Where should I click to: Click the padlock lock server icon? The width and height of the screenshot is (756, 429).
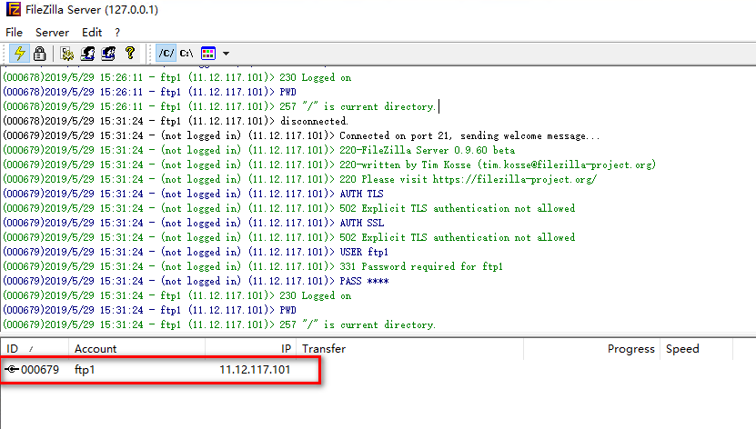click(x=39, y=53)
